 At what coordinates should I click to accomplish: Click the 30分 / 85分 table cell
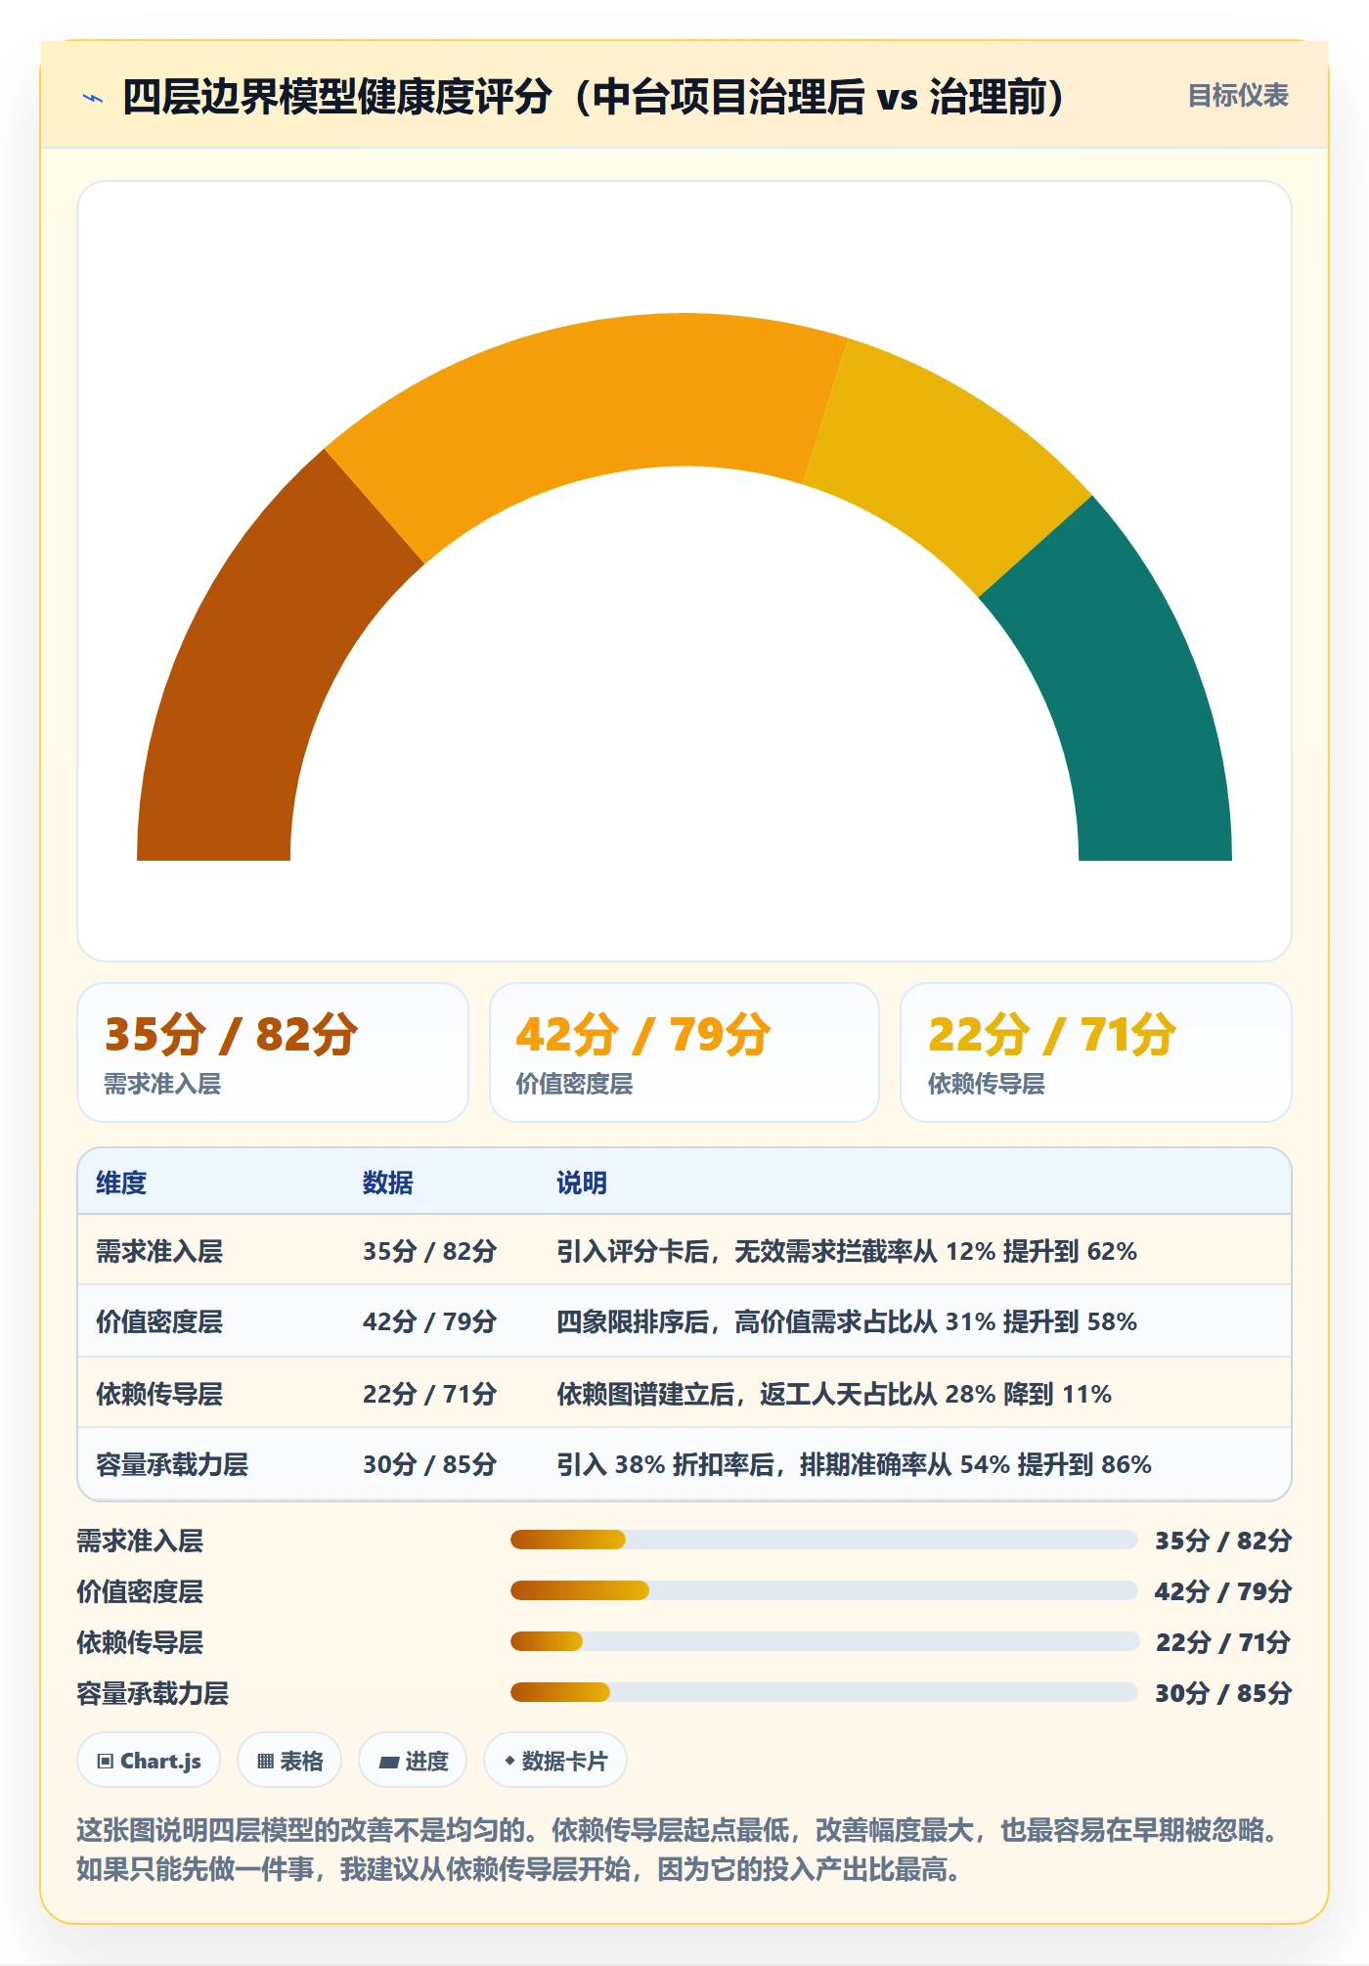tap(430, 1464)
